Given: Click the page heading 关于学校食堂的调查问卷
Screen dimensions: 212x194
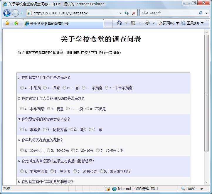Looking at the screenshot, I should pyautogui.click(x=101, y=39).
